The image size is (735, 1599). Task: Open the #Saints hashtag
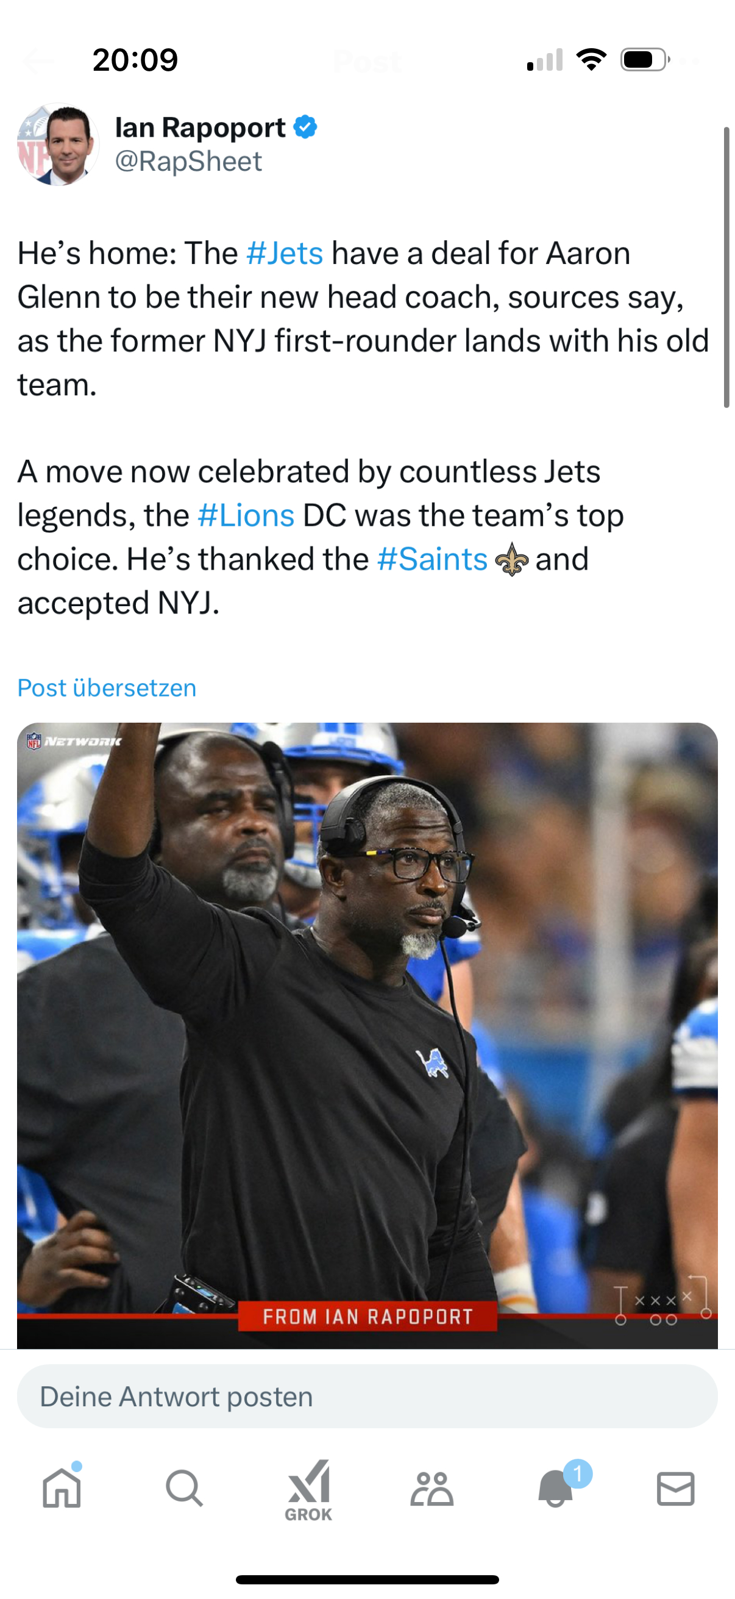click(x=432, y=559)
